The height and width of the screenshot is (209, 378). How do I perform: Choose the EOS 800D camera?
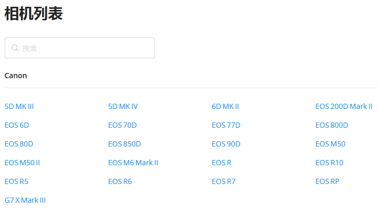point(332,125)
